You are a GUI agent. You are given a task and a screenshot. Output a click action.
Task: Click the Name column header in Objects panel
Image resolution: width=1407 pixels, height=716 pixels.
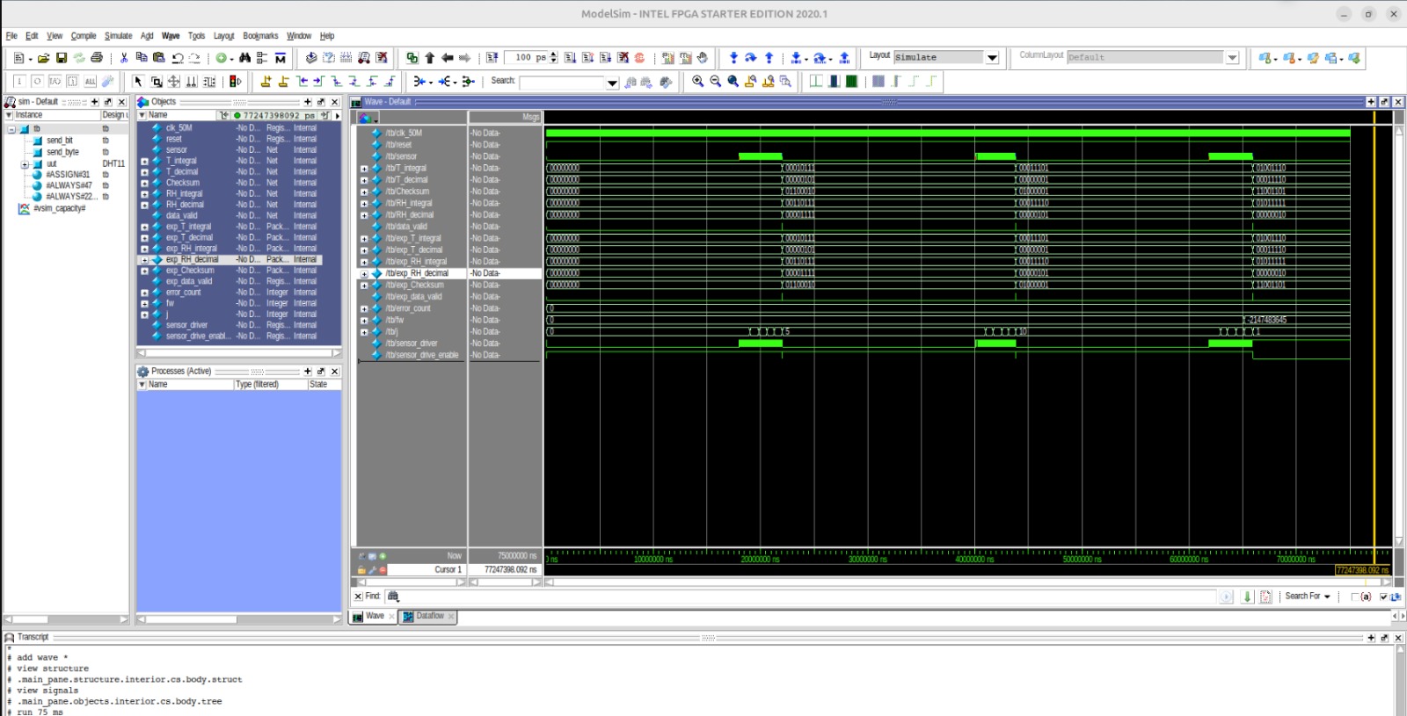pos(178,115)
